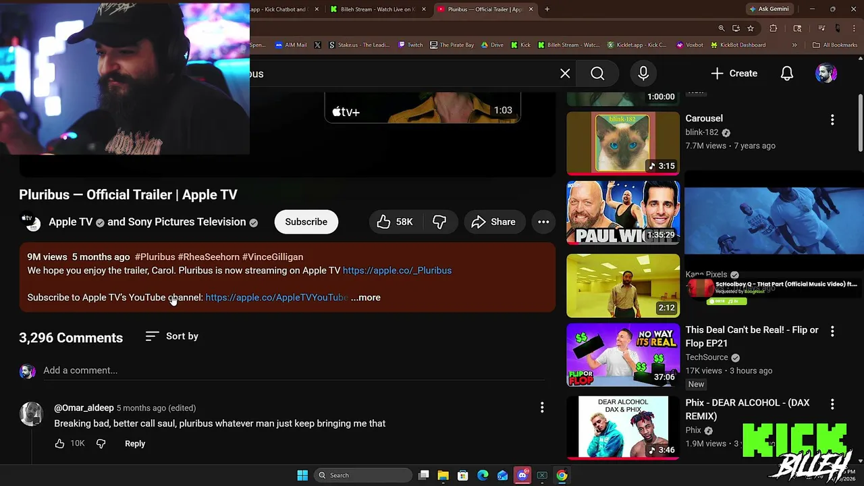Reply to Omar_aldeep's comment
864x486 pixels.
(x=135, y=443)
